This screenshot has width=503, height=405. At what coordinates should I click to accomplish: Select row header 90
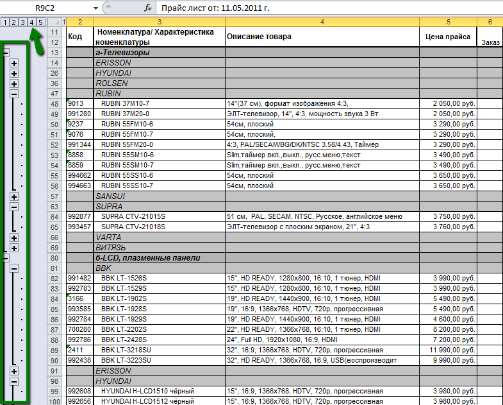54,361
